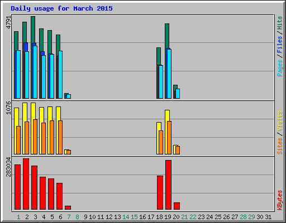Select day label '3' on the x-axis
This screenshot has height=223, width=286.
[35, 217]
